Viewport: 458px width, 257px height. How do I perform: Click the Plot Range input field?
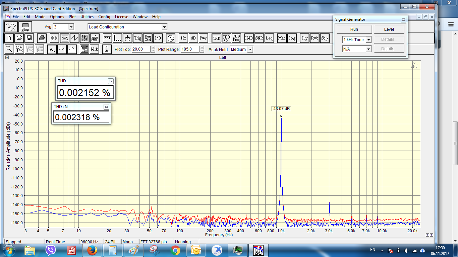190,49
